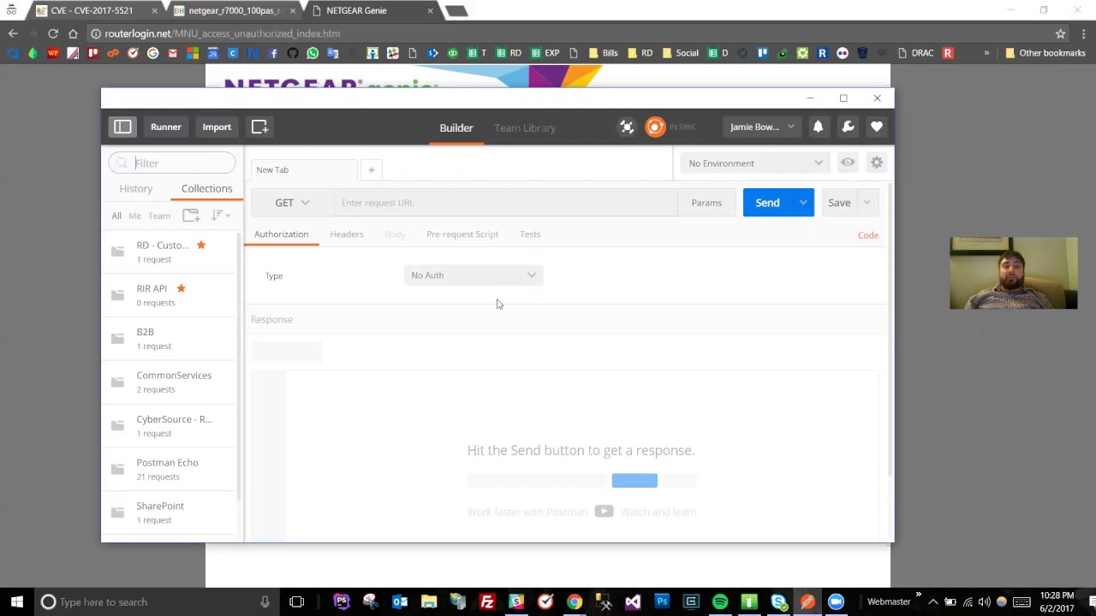Open the Postman Echo collection
Screen dimensions: 1096x616
(x=170, y=470)
